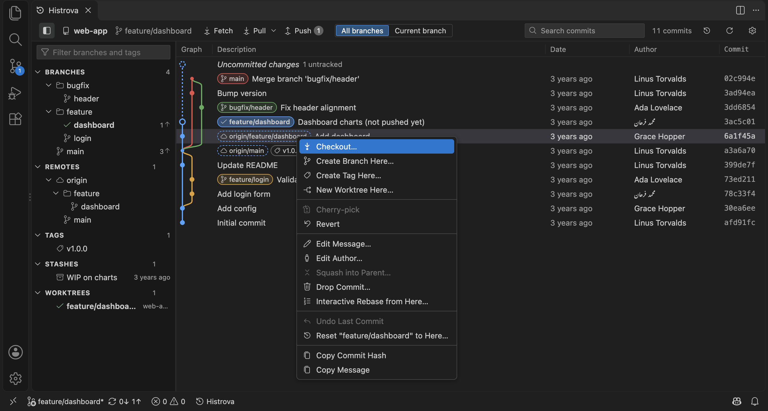This screenshot has width=768, height=411.
Task: Click the refresh icon in the Histrova toolbar
Action: click(730, 31)
